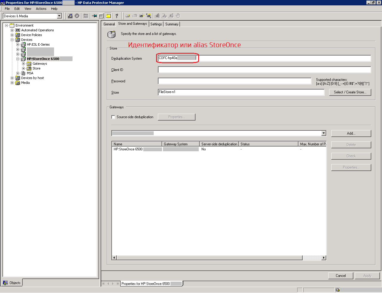This screenshot has height=293, width=382.
Task: Click the Store node icon in tree
Action: 29,68
